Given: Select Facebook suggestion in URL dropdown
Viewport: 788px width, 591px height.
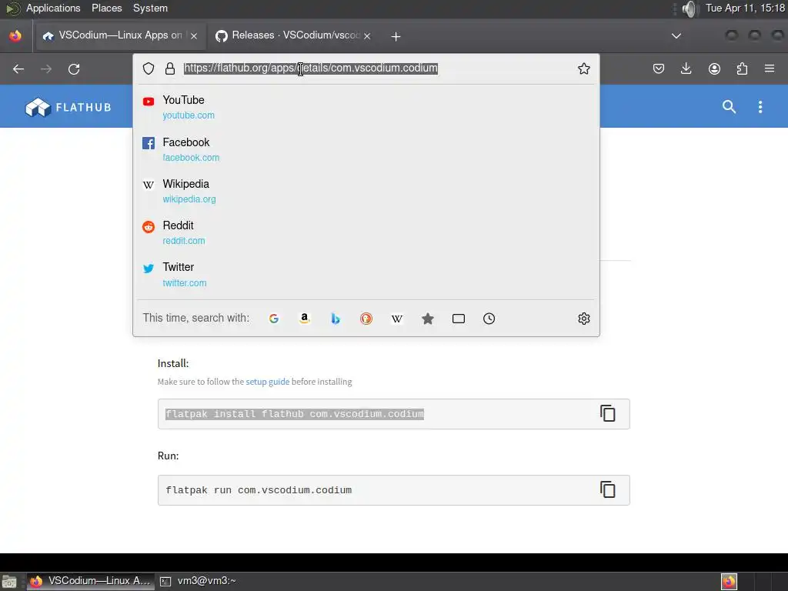Looking at the screenshot, I should coord(366,149).
